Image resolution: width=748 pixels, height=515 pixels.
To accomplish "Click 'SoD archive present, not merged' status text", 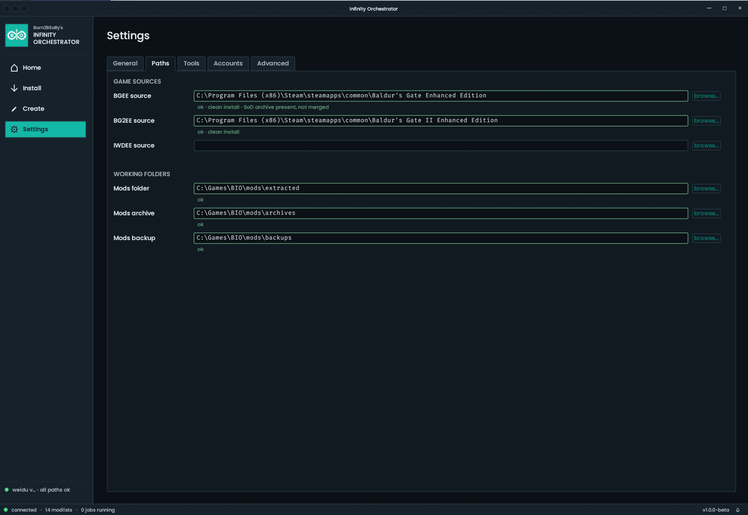I will coord(286,107).
